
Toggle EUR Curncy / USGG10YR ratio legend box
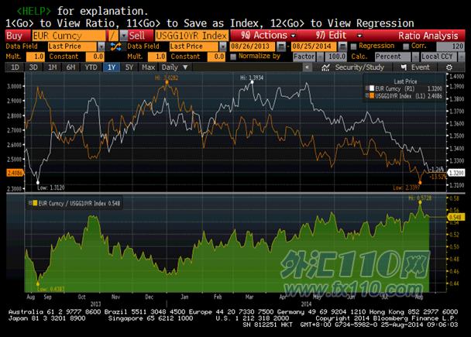[30, 203]
